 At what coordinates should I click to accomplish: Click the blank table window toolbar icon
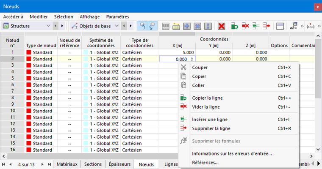coord(280,26)
